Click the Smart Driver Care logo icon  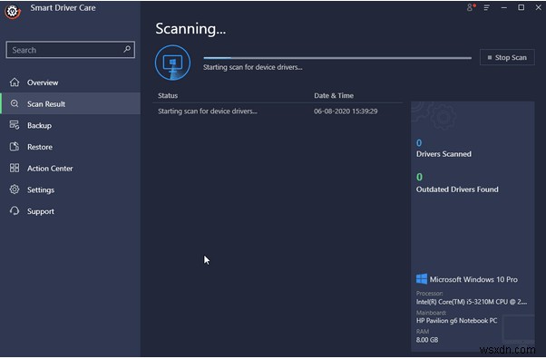tap(13, 11)
